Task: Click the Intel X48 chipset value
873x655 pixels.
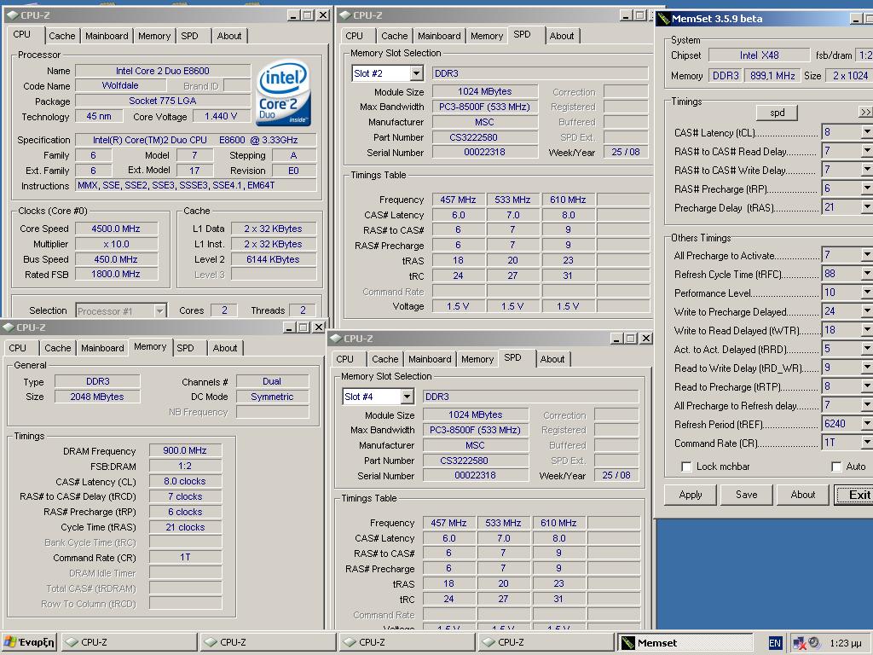Action: pyautogui.click(x=759, y=55)
